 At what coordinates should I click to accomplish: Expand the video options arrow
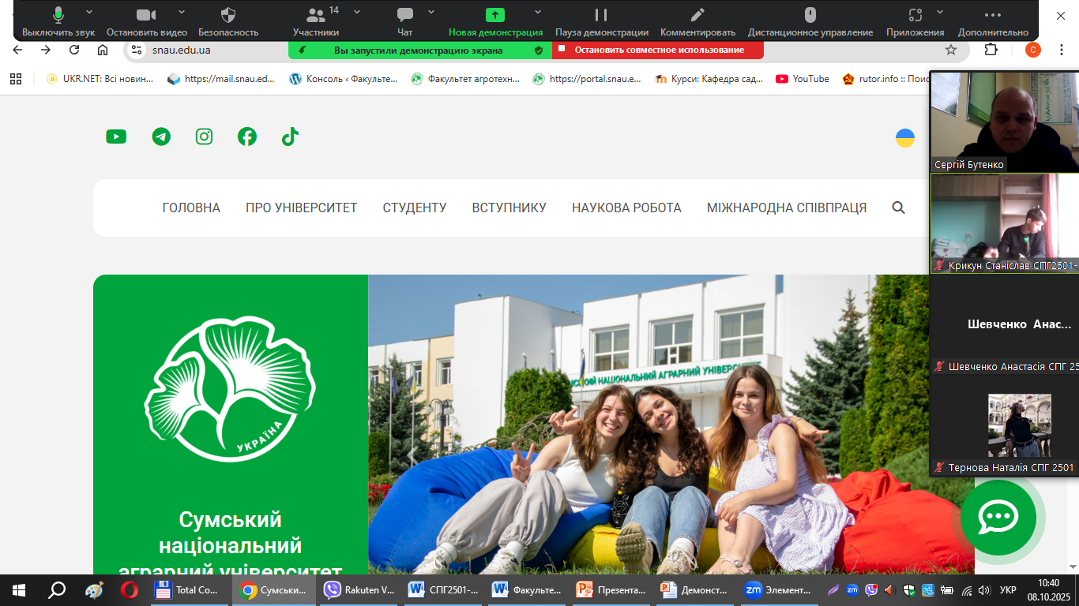click(182, 12)
